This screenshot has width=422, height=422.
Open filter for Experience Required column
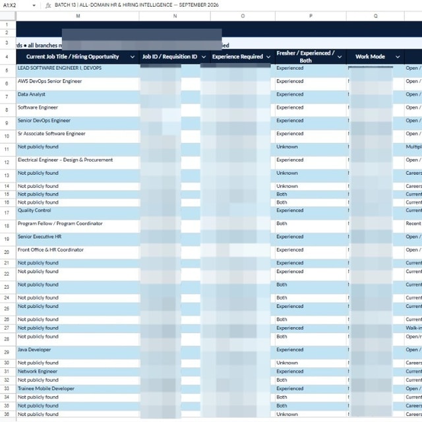(268, 57)
